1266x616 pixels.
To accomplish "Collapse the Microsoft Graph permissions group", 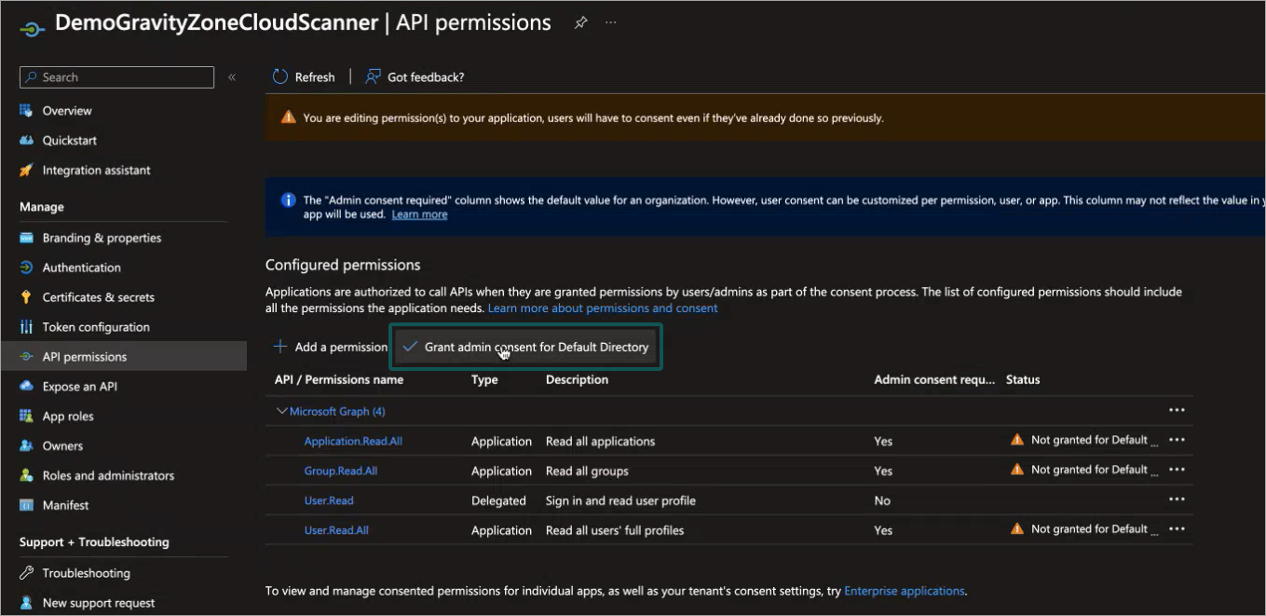I will coord(281,410).
